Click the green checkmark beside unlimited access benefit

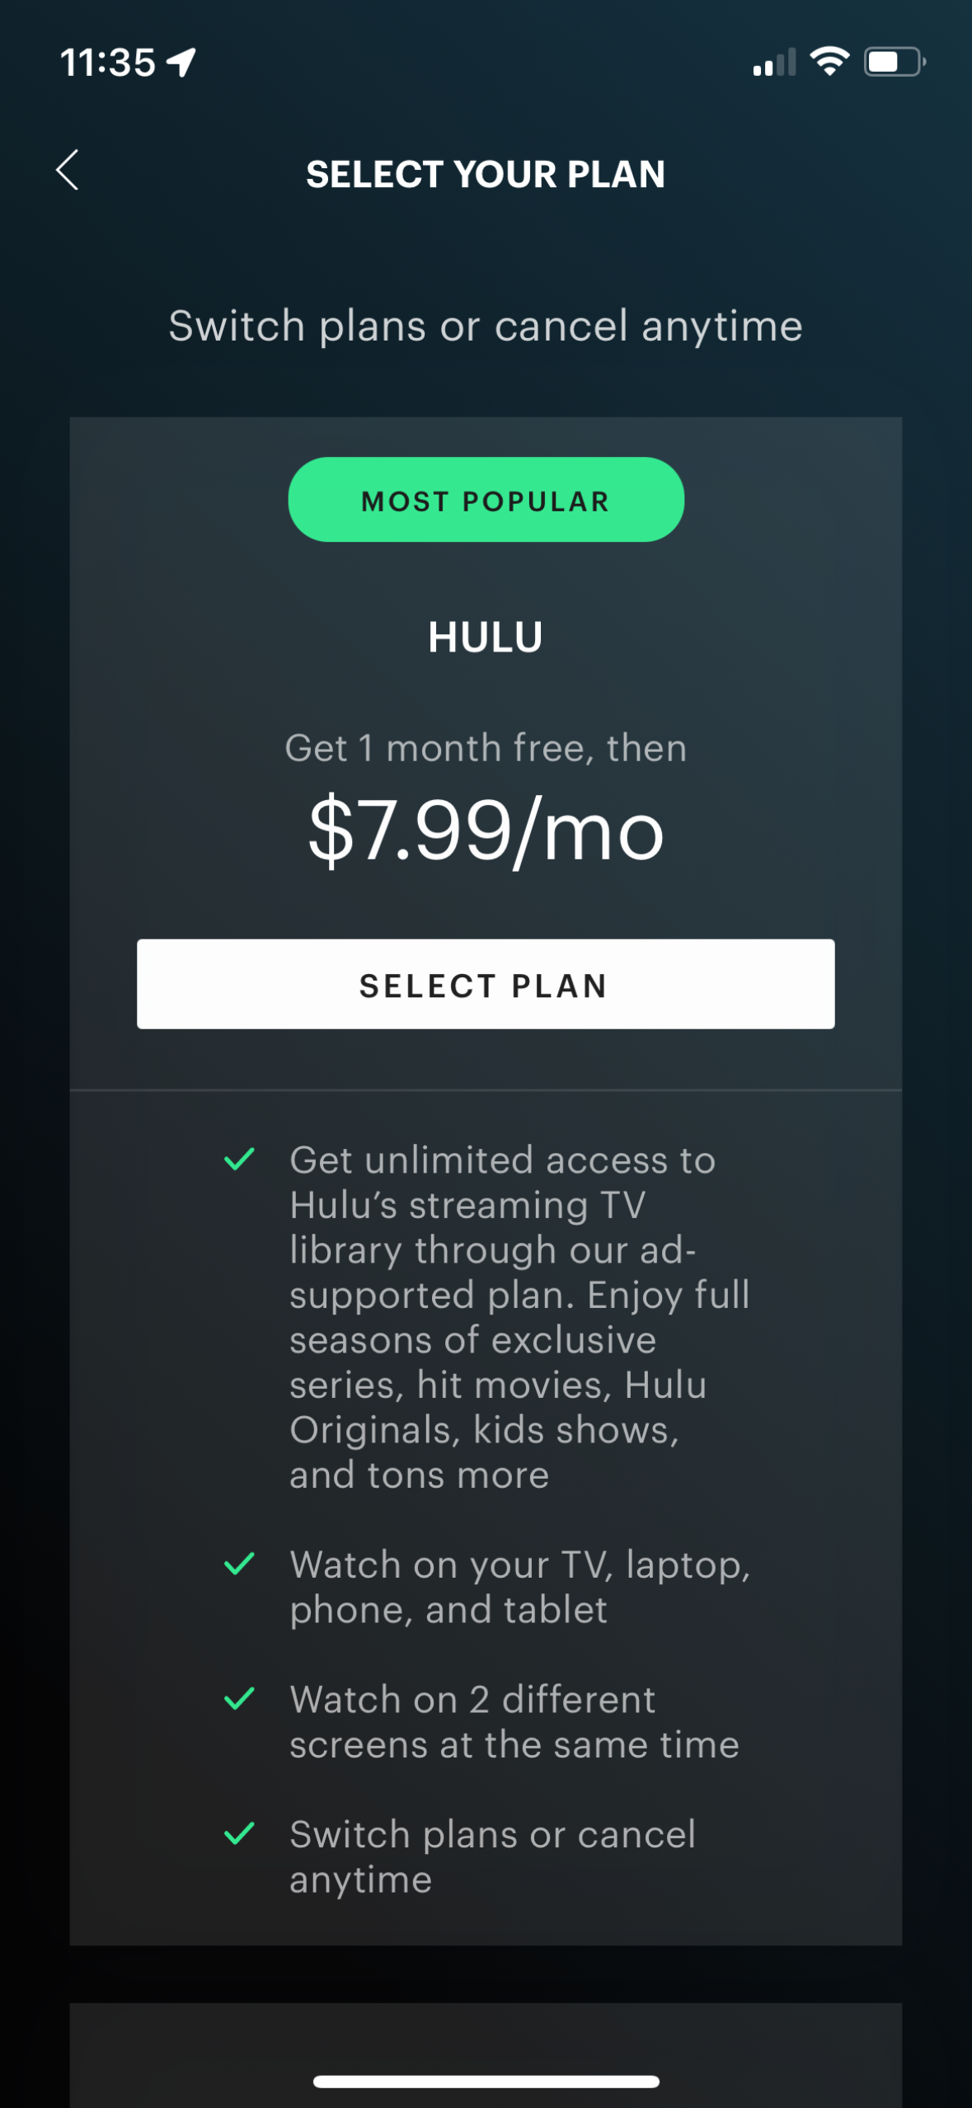tap(238, 1158)
